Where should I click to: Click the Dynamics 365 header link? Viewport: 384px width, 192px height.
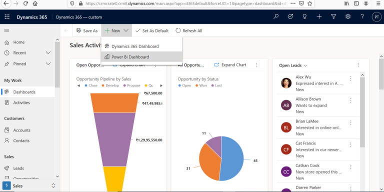click(32, 17)
